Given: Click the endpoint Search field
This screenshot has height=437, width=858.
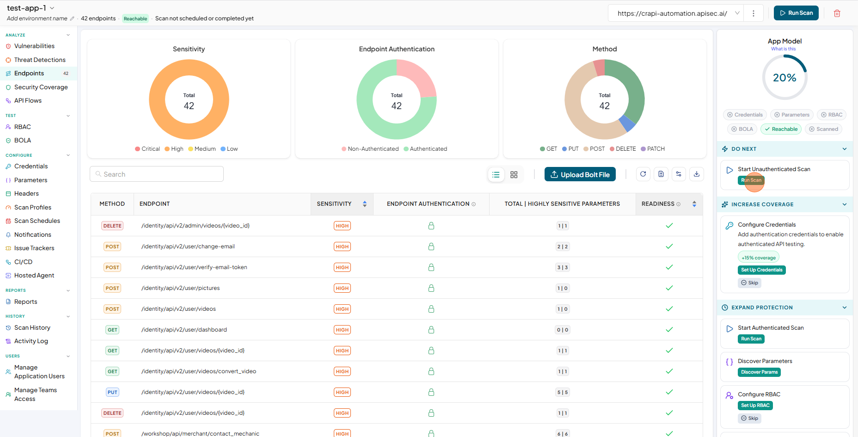Looking at the screenshot, I should coord(157,174).
